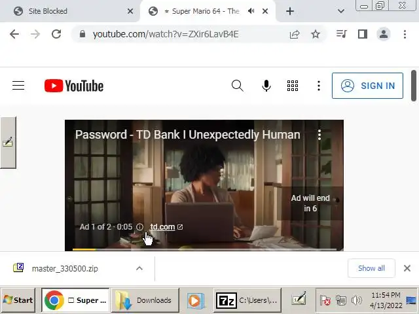Go back to the previous page
The height and width of the screenshot is (314, 419).
(14, 34)
